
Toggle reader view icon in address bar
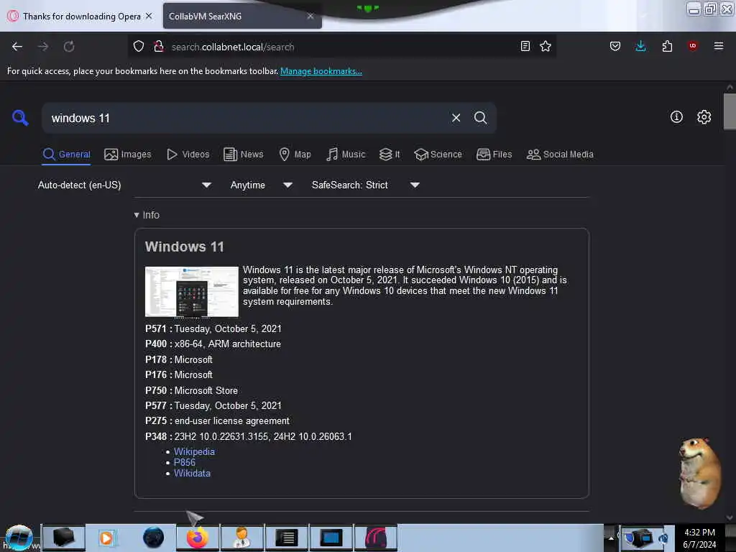tap(525, 46)
